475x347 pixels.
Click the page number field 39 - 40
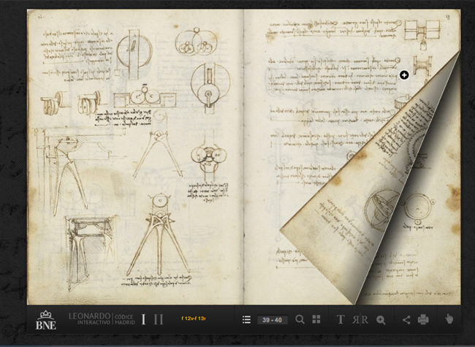coord(273,320)
